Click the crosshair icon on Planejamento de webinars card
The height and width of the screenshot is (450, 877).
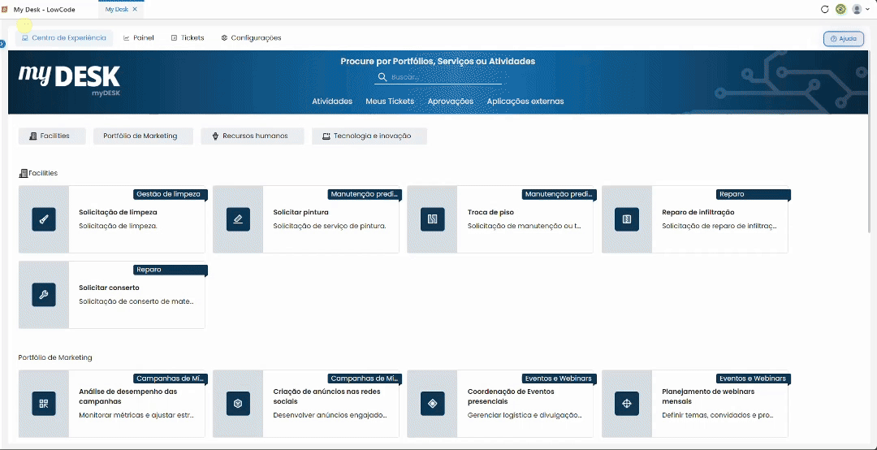coord(626,404)
